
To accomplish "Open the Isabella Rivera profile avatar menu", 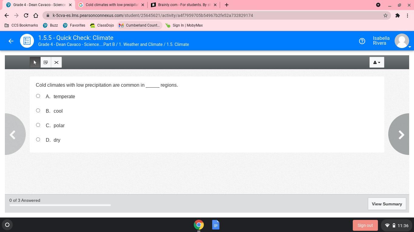I will coord(402,41).
